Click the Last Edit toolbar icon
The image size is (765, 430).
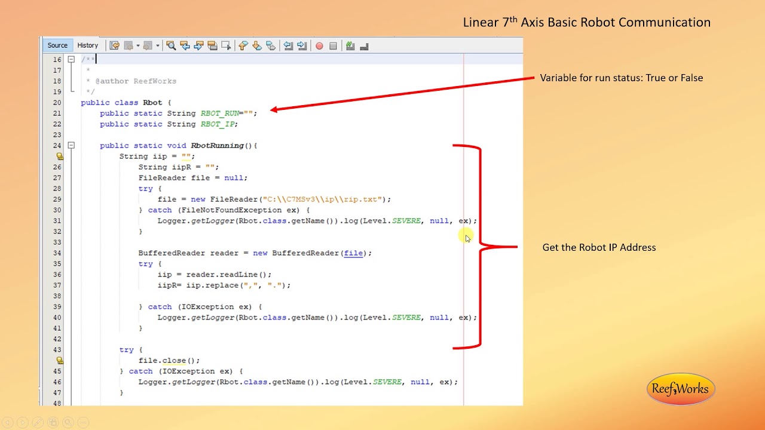click(x=114, y=45)
